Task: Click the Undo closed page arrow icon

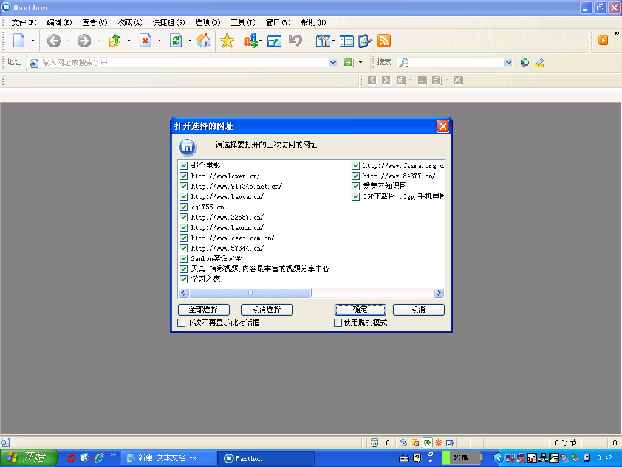Action: (x=295, y=41)
